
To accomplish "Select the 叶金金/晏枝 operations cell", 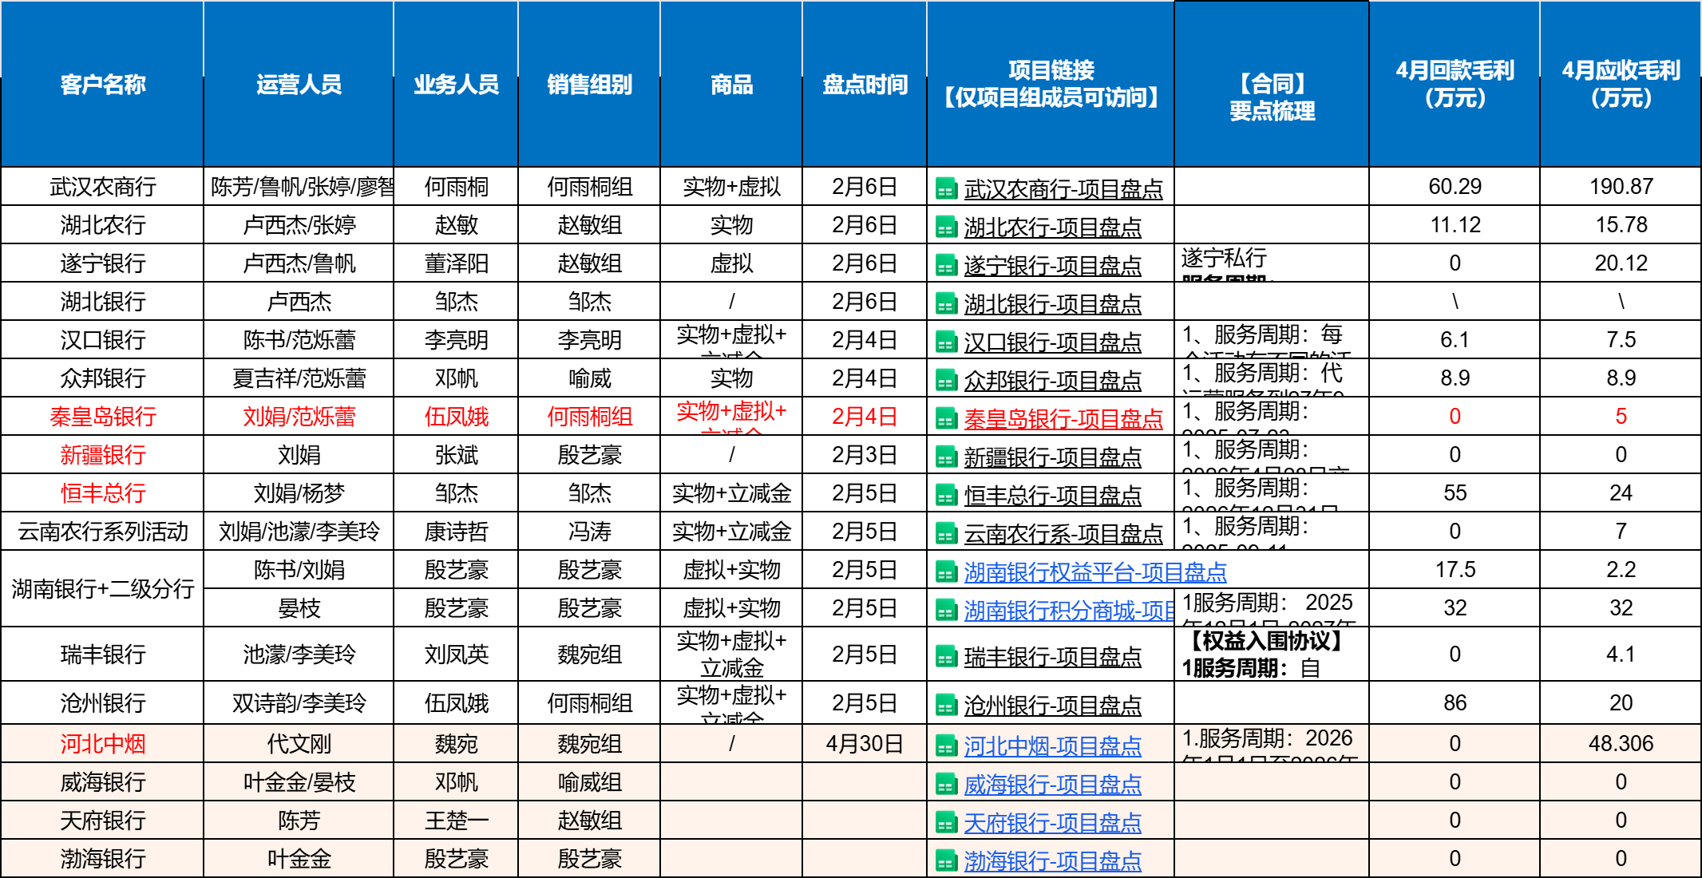I will 299,782.
